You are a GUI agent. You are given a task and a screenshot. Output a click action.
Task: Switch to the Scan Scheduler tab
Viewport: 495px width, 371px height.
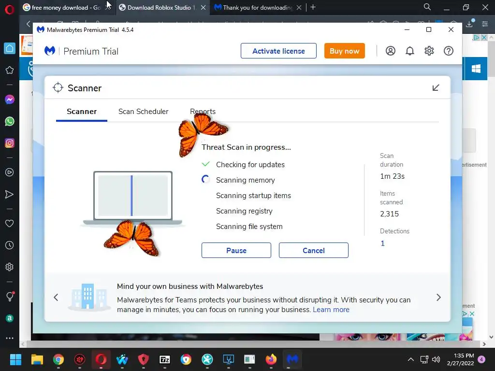[143, 112]
